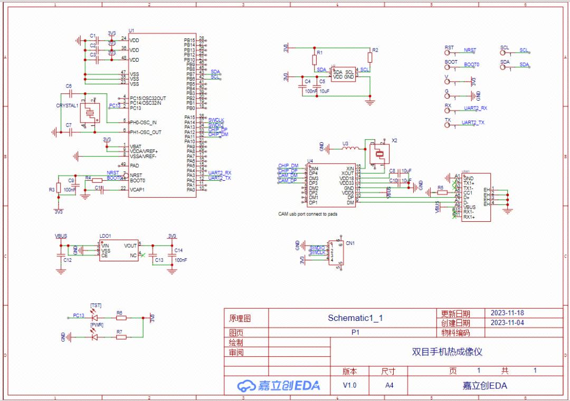The height and width of the screenshot is (401, 570).
Task: Select the CN1 debug connector
Action: click(x=335, y=252)
